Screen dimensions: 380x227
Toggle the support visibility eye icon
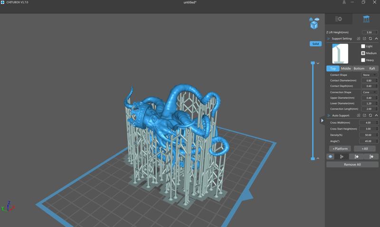(330, 157)
